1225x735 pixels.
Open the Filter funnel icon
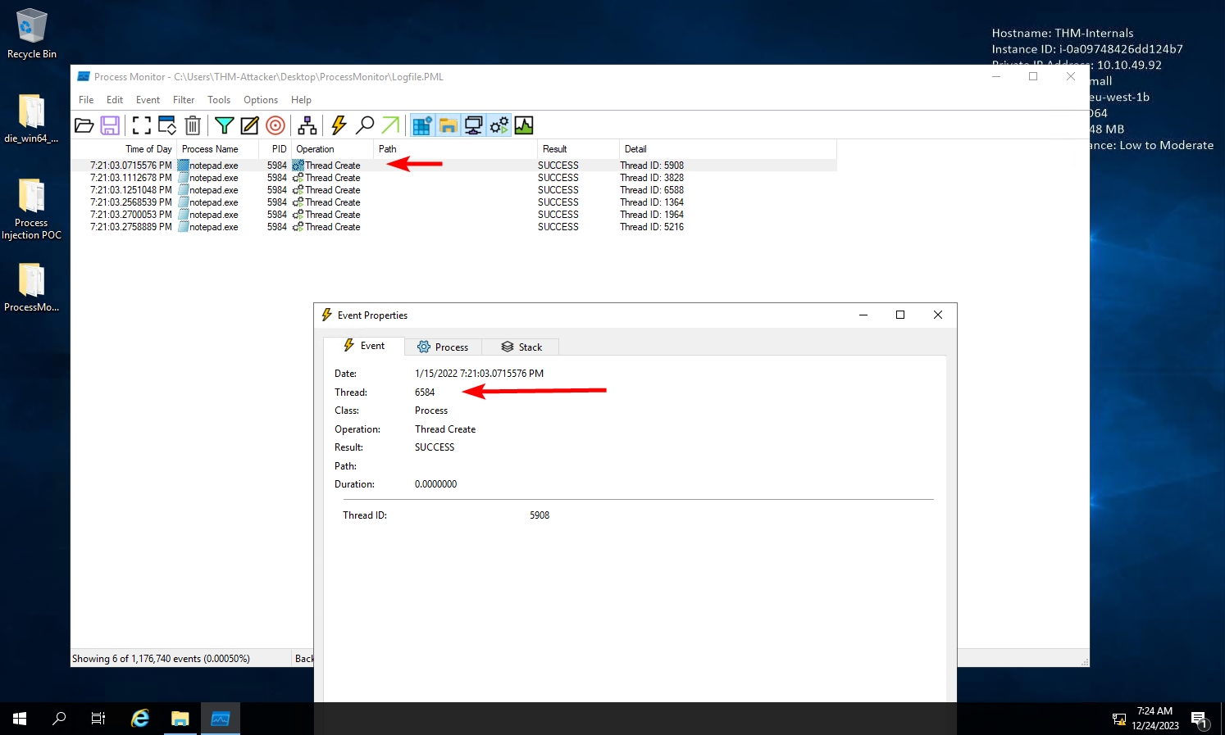(x=224, y=125)
